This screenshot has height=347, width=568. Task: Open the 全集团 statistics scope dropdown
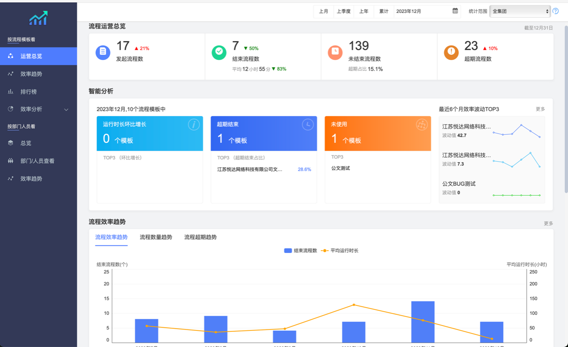tap(520, 11)
